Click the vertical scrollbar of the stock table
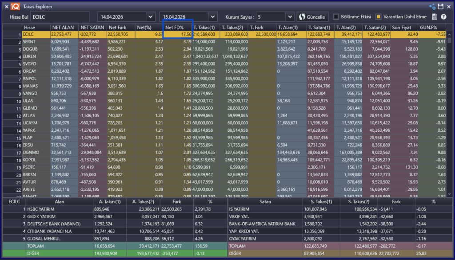455x260 pixels. pos(449,111)
